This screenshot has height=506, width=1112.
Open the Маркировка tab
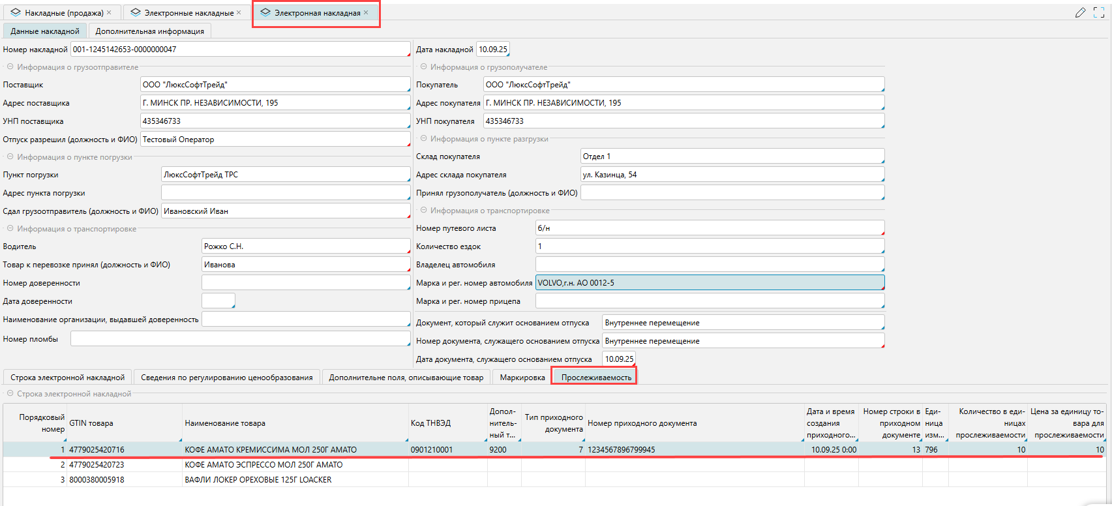(x=522, y=378)
